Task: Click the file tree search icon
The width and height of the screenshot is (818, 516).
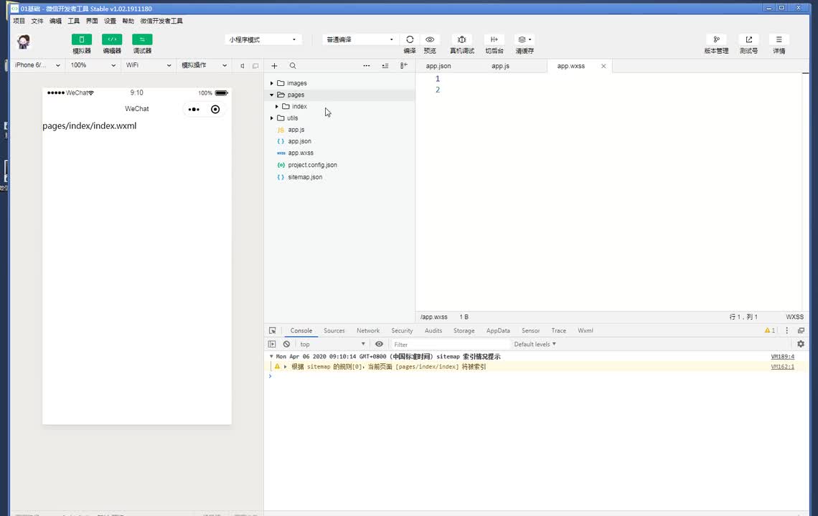Action: point(293,66)
